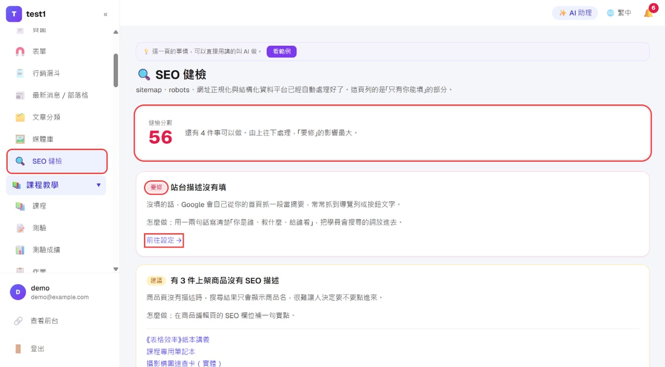This screenshot has width=665, height=367.
Task: Follow the 前往設定 link
Action: click(164, 240)
